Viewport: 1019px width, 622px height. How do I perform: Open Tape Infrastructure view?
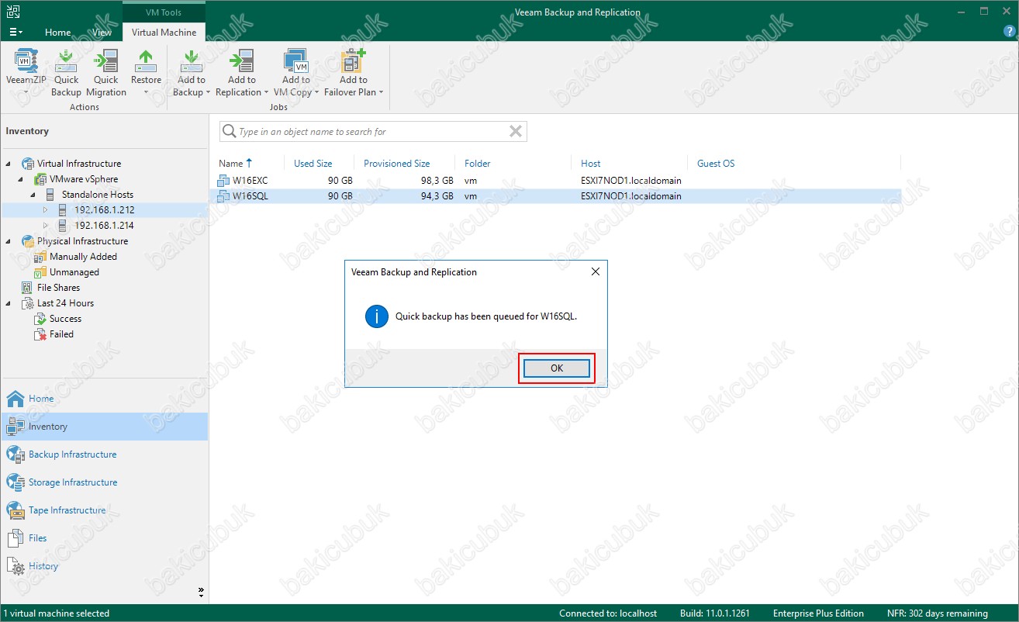click(x=104, y=510)
